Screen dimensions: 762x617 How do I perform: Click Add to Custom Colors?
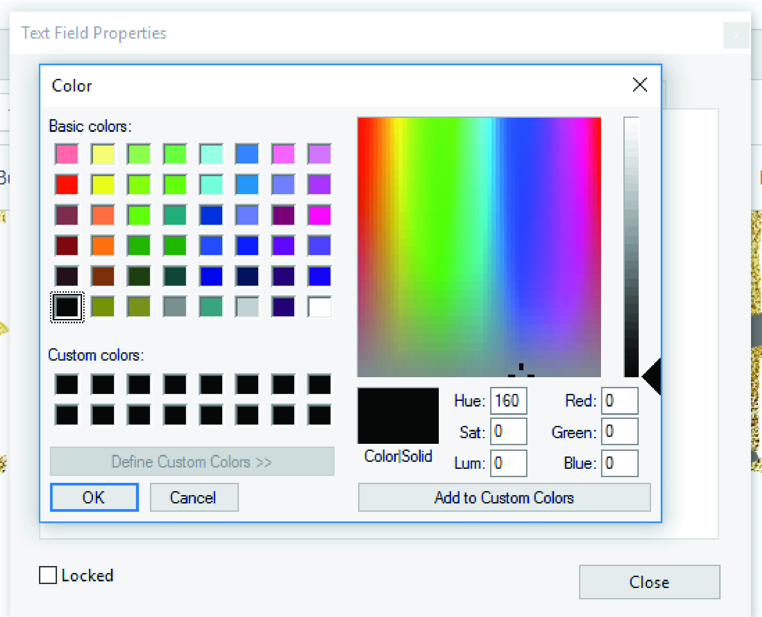click(504, 497)
